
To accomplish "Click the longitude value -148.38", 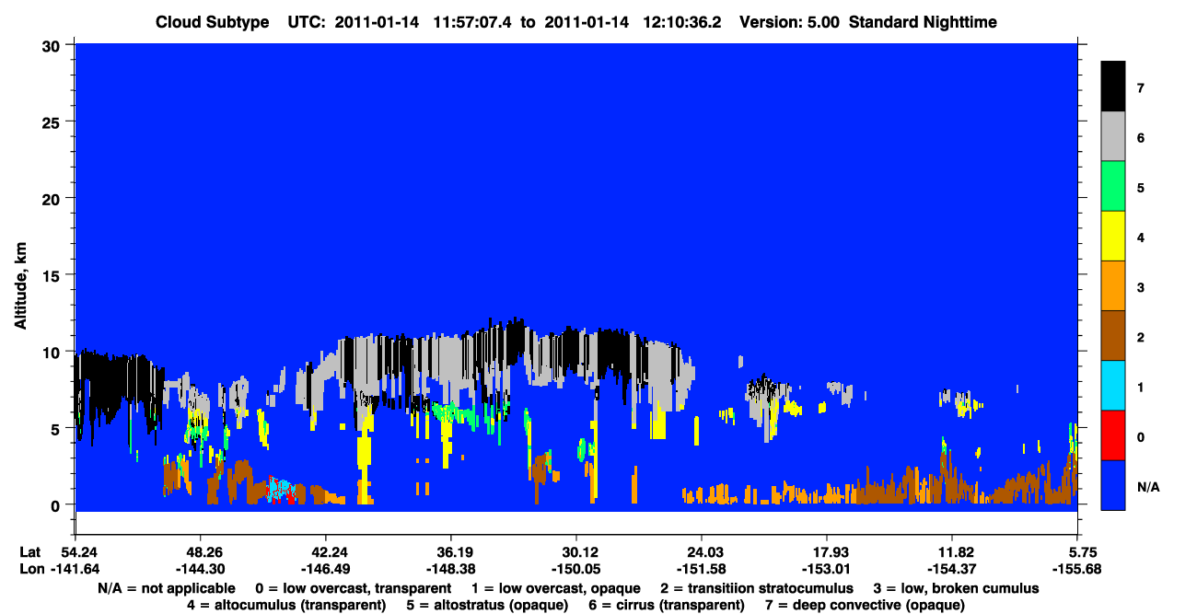I will pyautogui.click(x=451, y=569).
